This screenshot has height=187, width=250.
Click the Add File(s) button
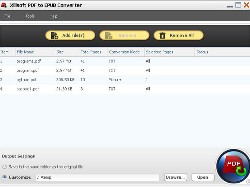point(70,35)
